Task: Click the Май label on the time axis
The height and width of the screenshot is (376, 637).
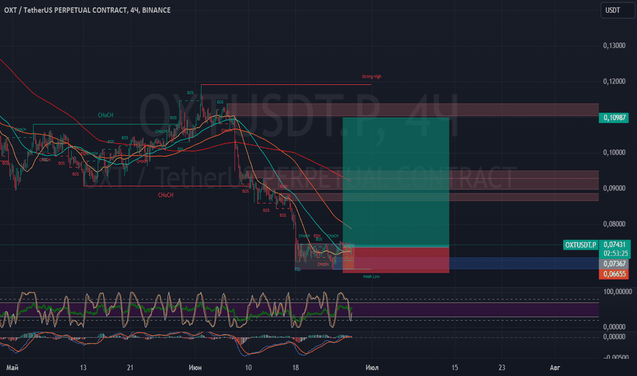Action: point(12,368)
